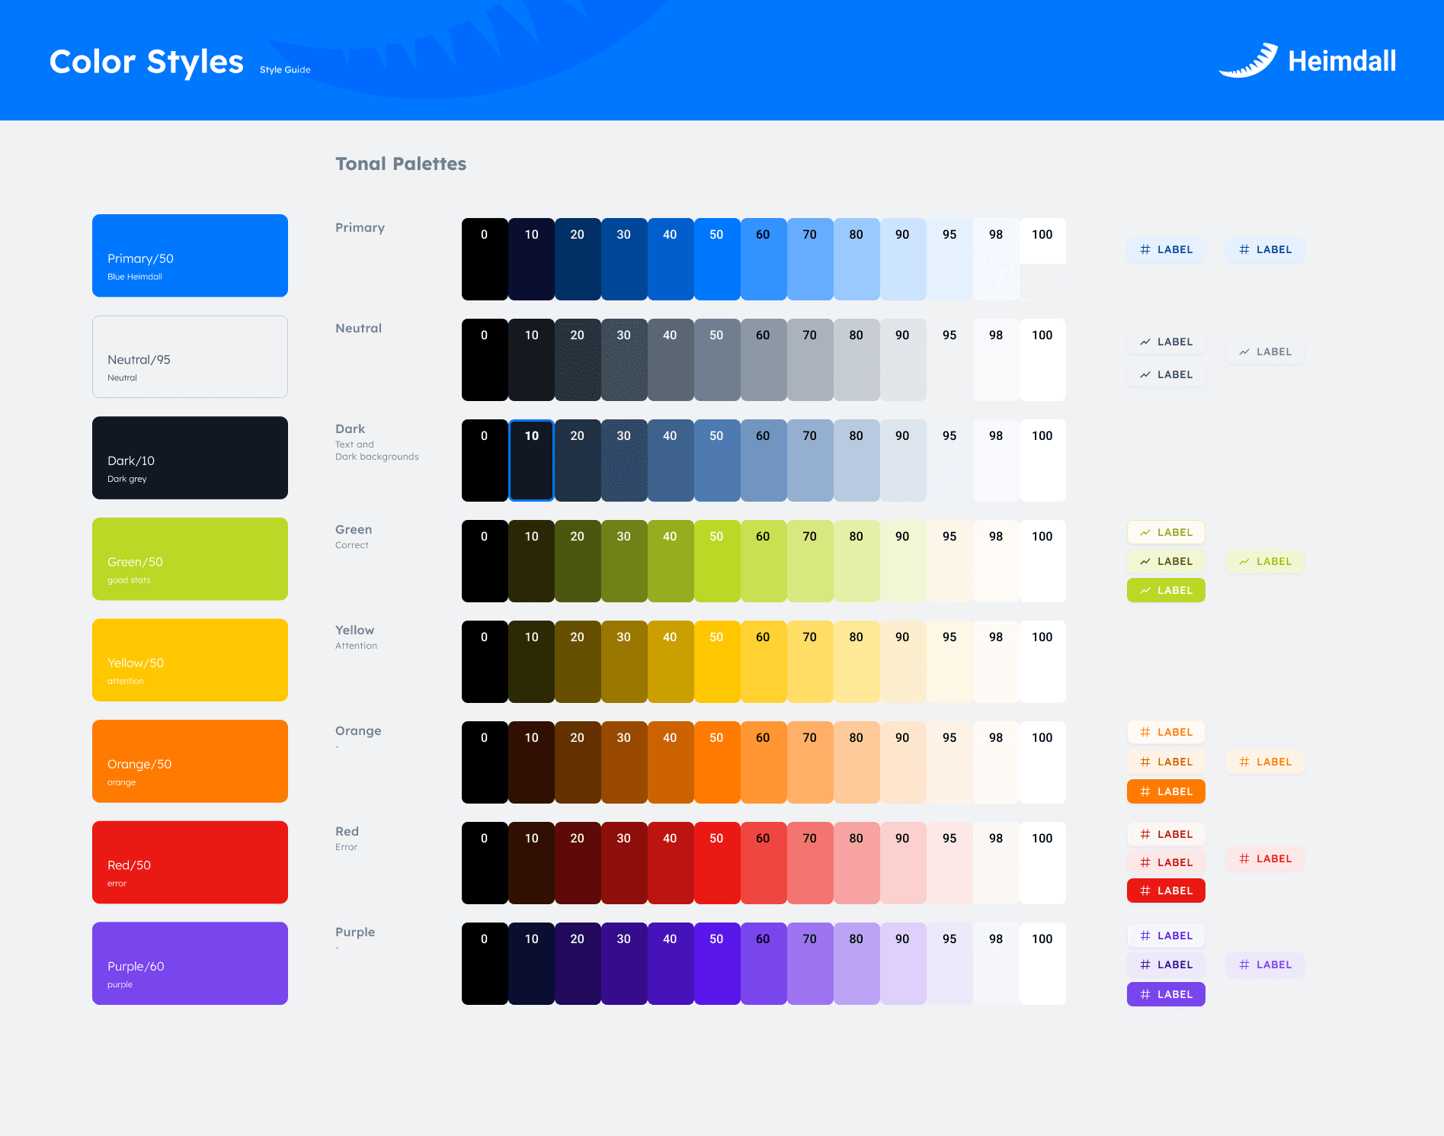The height and width of the screenshot is (1136, 1444).
Task: Select the white LABEL chip with red text
Action: click(1166, 834)
